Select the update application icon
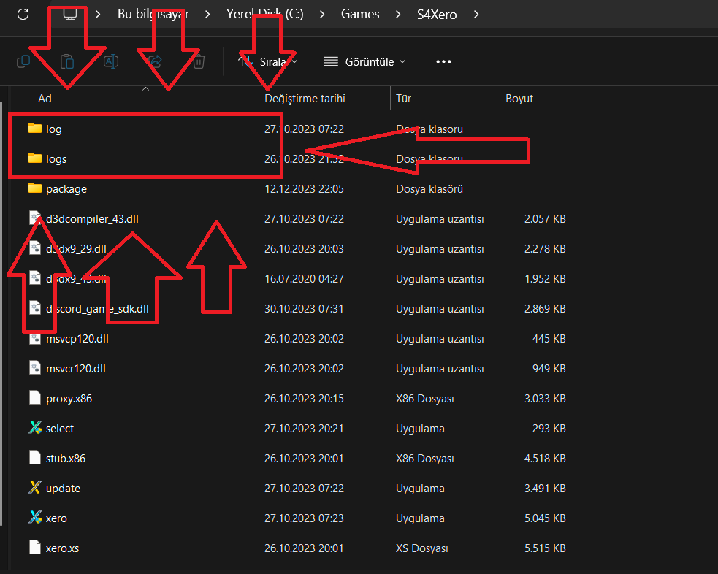The height and width of the screenshot is (574, 718). tap(34, 488)
